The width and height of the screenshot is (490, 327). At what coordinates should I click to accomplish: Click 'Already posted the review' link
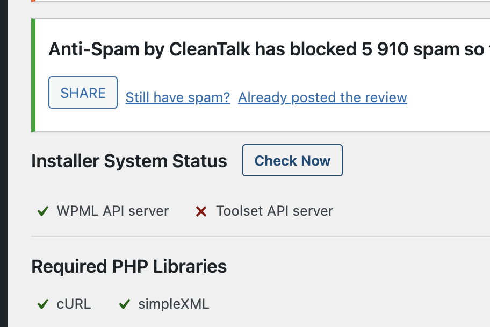(x=322, y=97)
